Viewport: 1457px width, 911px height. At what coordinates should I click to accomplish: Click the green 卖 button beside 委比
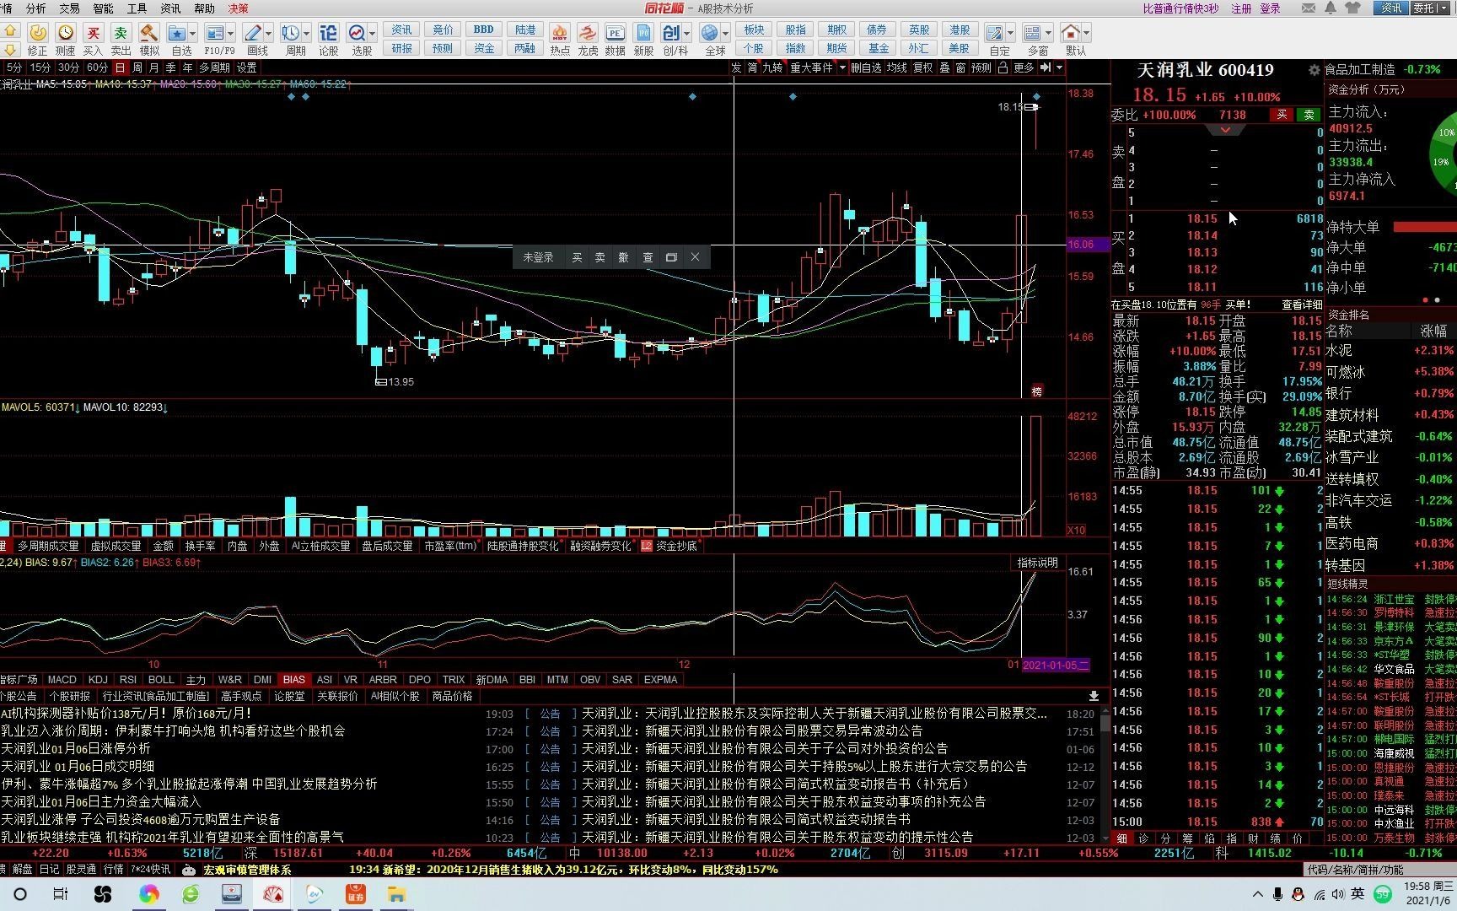coord(1309,115)
